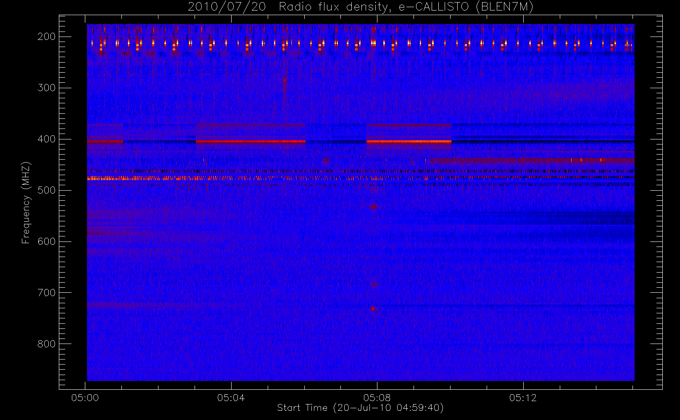Click the 800 frequency tick label
This screenshot has width=680, height=420.
coord(47,344)
